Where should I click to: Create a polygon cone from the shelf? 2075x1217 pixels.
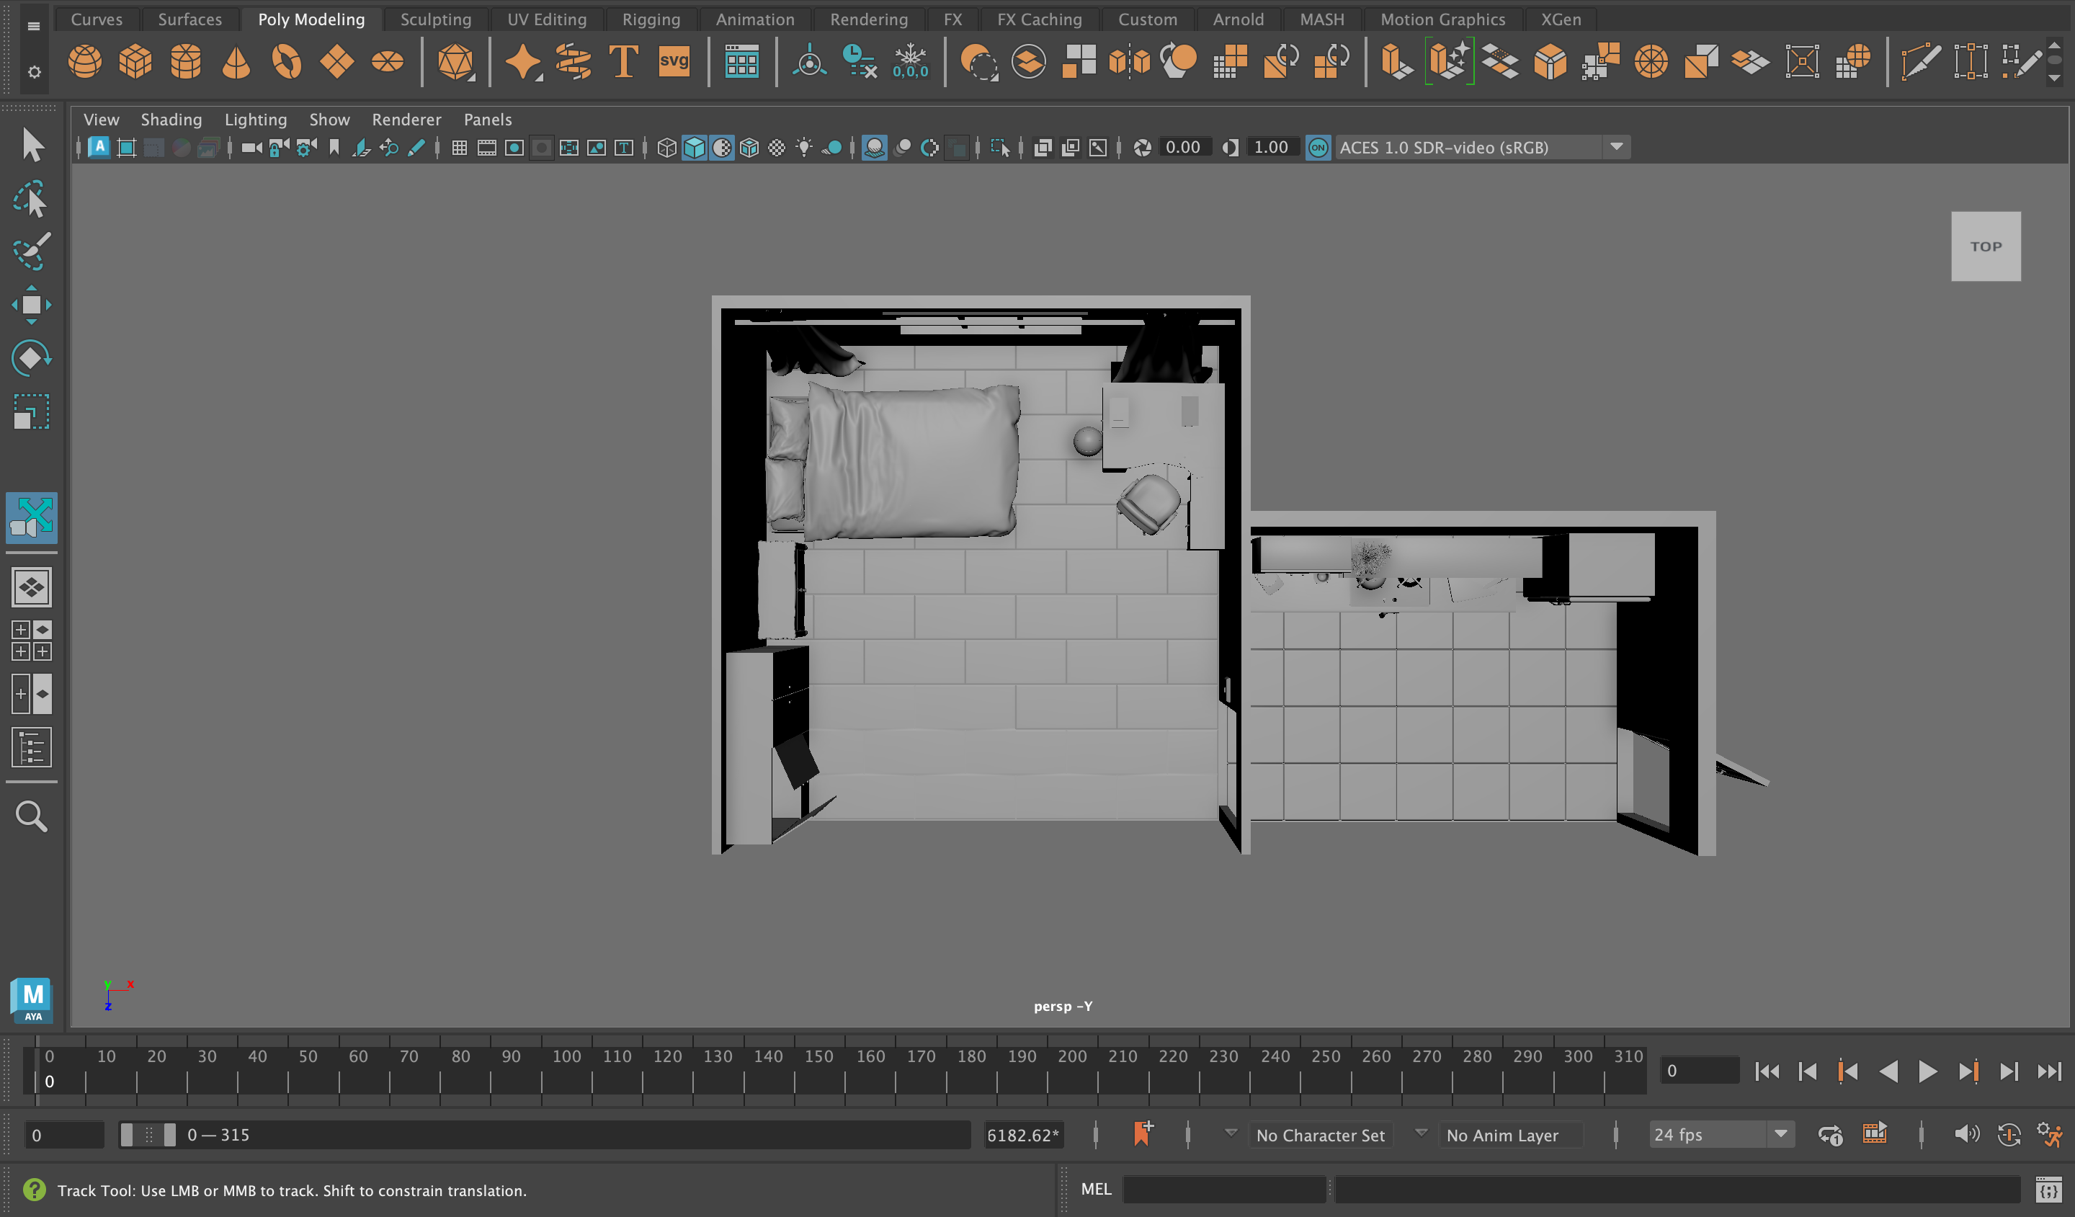(236, 62)
